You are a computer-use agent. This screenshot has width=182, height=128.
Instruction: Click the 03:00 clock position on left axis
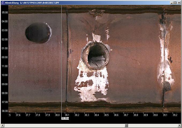[5, 30]
